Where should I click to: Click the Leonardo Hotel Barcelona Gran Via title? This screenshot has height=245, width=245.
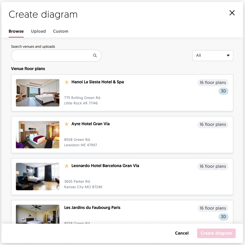coord(105,166)
